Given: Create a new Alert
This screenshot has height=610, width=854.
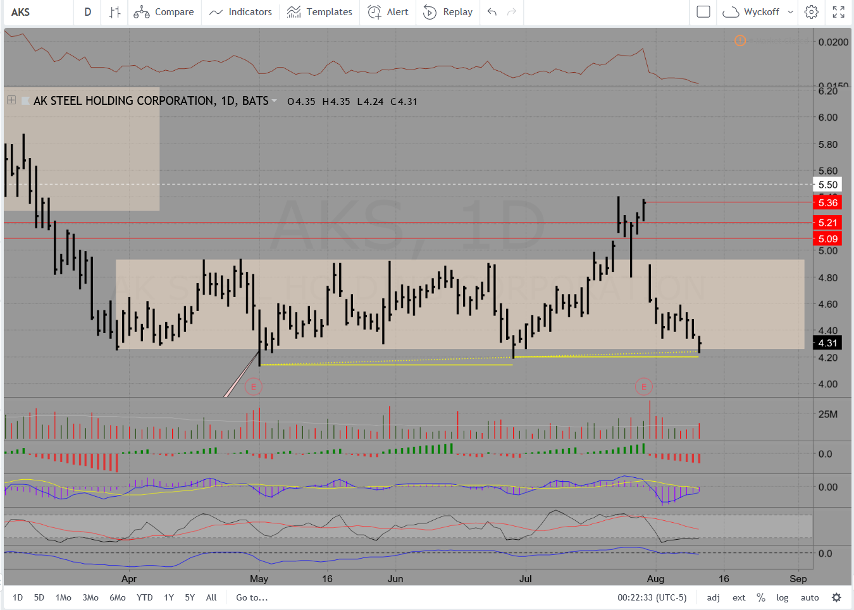Looking at the screenshot, I should coord(388,12).
